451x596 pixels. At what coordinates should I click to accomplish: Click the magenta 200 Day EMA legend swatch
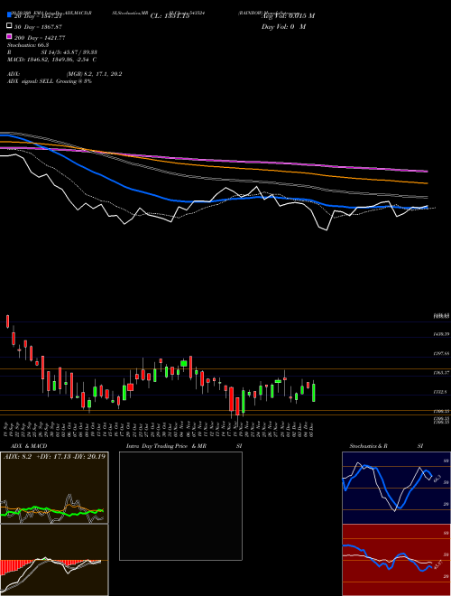coord(10,36)
